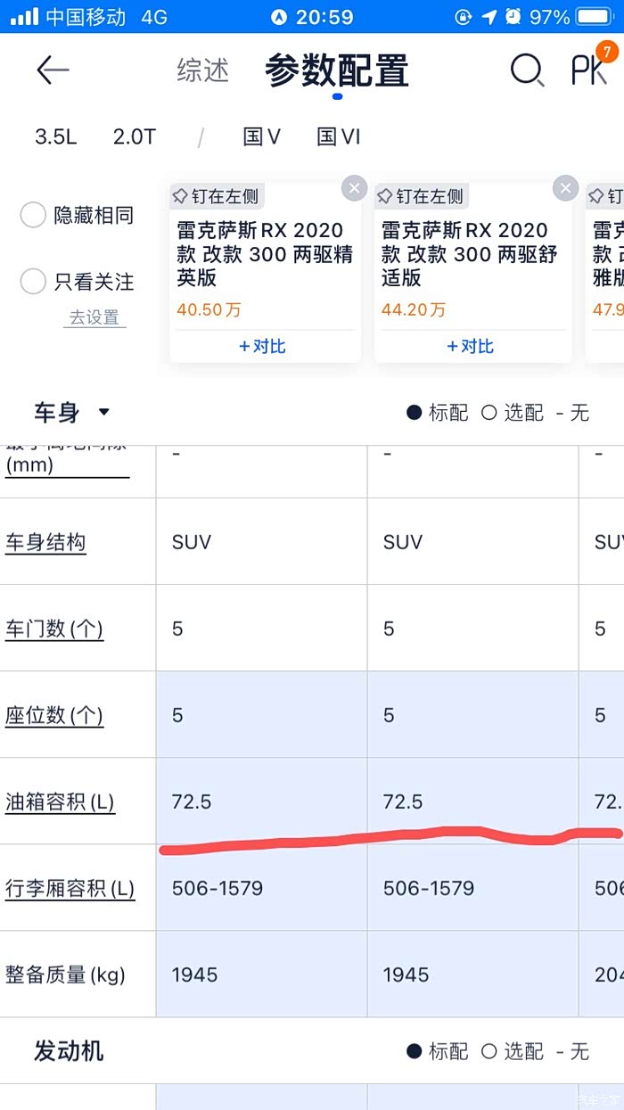624x1110 pixels.
Task: Remove the 两驱舒适版 column with X
Action: [x=565, y=188]
